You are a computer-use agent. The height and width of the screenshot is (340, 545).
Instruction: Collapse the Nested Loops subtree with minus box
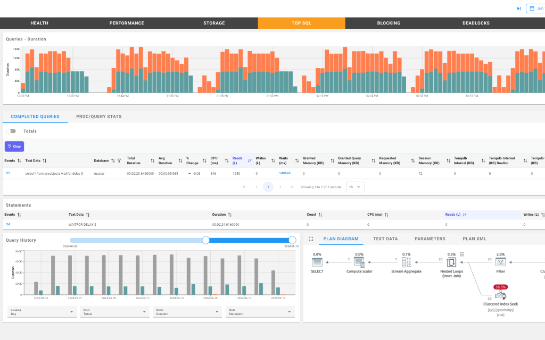[463, 254]
